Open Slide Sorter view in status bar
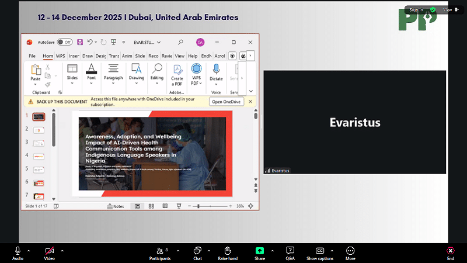467x263 pixels. (151, 206)
